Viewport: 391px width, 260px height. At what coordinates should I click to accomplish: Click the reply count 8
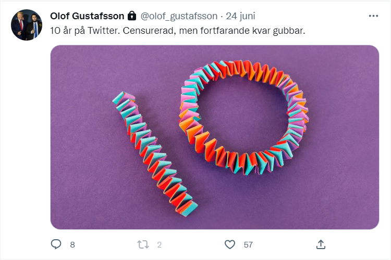click(72, 245)
